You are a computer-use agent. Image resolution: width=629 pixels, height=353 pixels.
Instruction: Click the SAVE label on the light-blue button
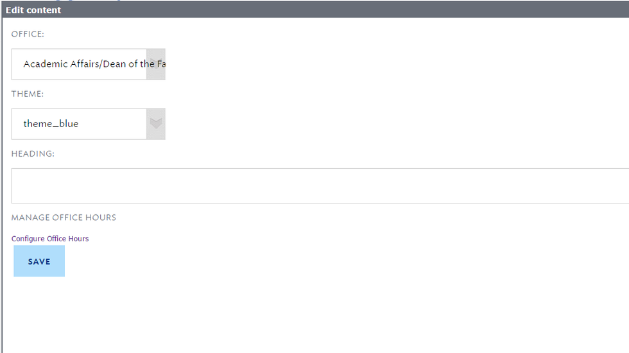tap(39, 262)
